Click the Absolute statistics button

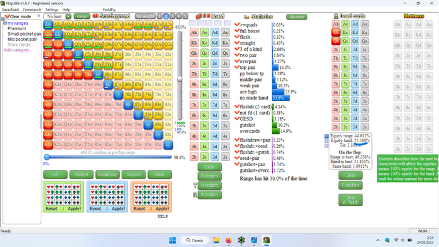tap(297, 17)
